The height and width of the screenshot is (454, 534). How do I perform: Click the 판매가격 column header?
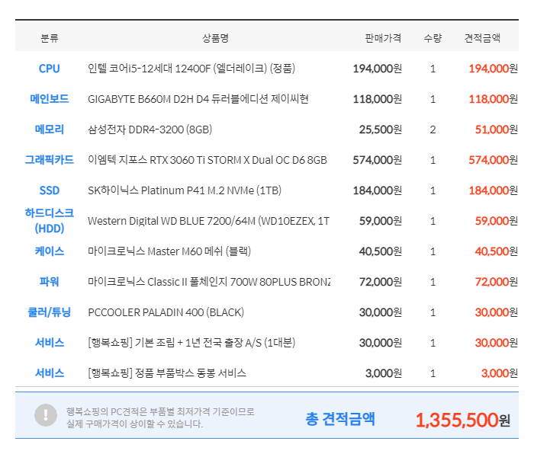tap(383, 38)
